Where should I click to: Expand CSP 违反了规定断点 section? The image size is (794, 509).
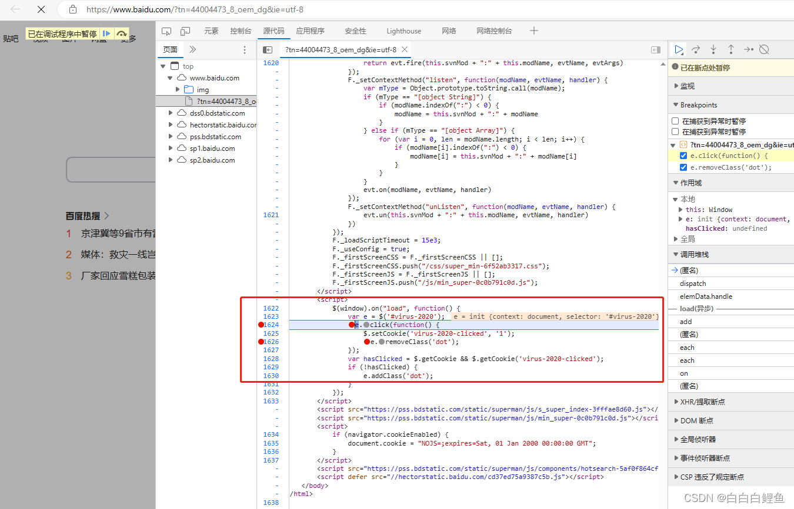pos(676,477)
